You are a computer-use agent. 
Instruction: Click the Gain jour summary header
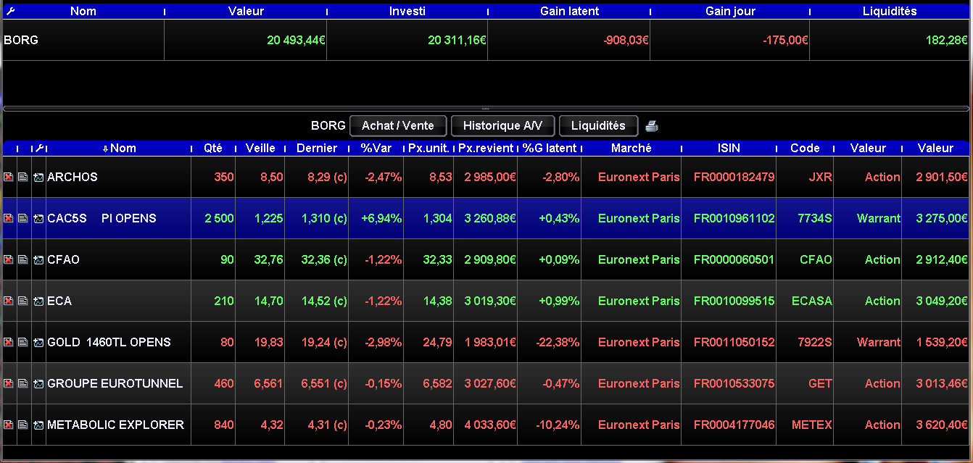pos(730,11)
